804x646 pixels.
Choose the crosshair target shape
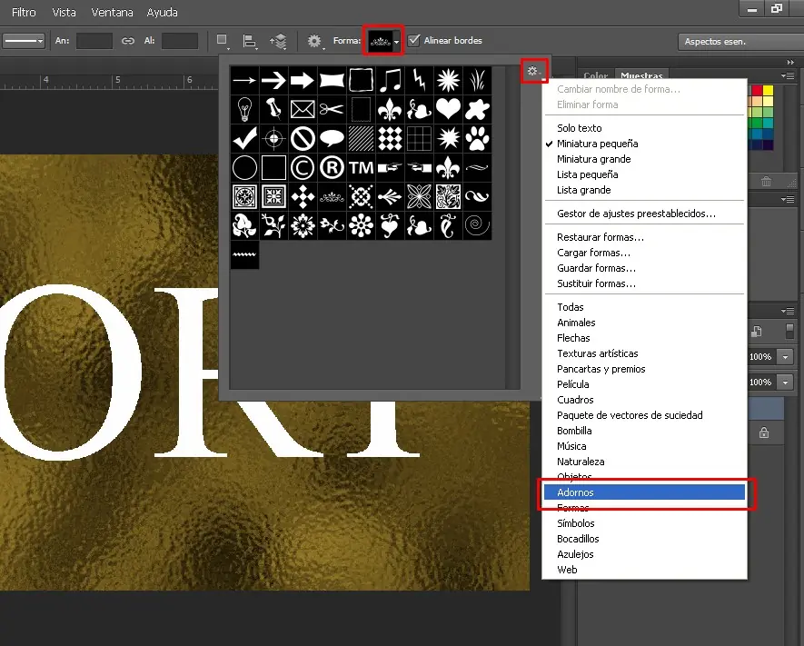pyautogui.click(x=273, y=138)
